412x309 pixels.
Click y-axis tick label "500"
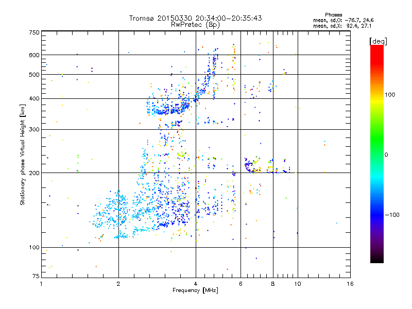pos(34,75)
